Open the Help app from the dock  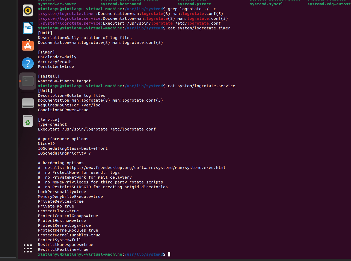28,63
